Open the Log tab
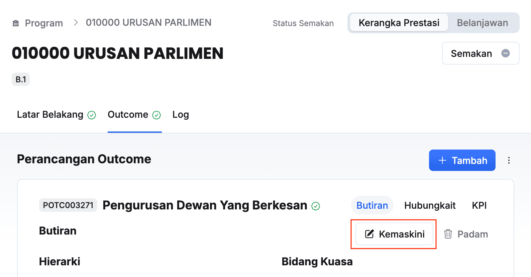 coord(181,115)
